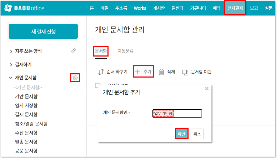Click the DAOU office logo
Image resolution: width=277 pixels, height=158 pixels.
24,8
